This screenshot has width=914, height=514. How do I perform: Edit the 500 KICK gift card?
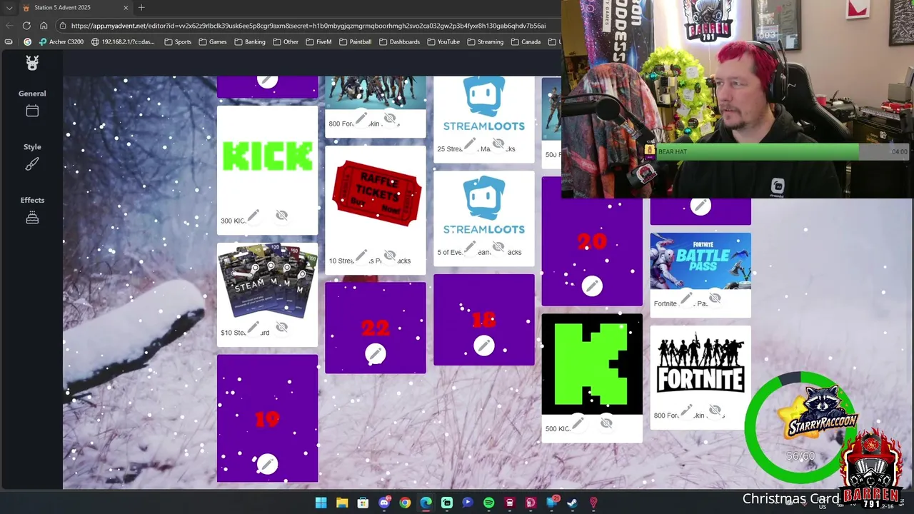point(578,423)
